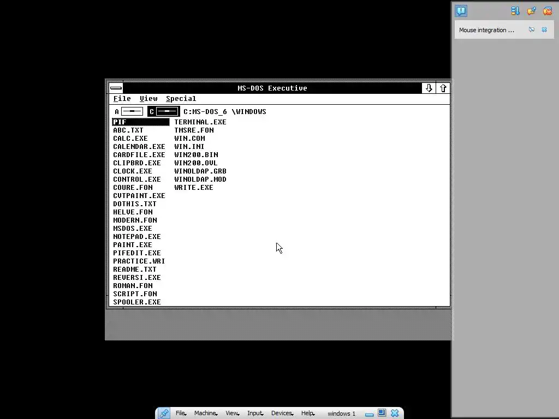Select README.TXT file
This screenshot has width=559, height=419.
135,270
